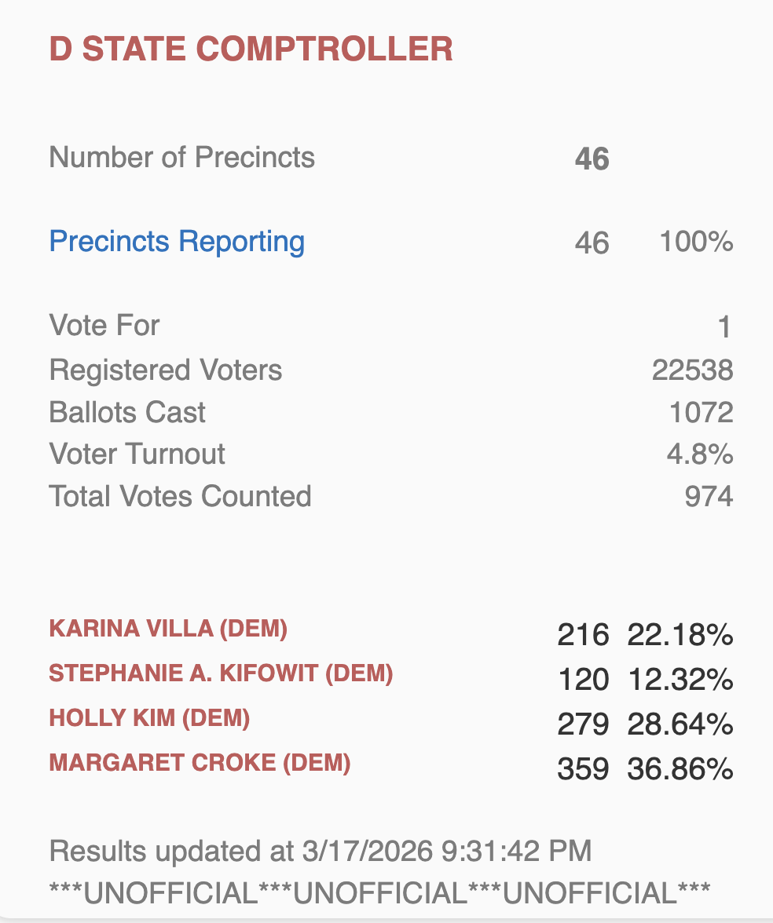Click the Ballots Cast value 1072
The width and height of the screenshot is (773, 923).
[x=701, y=412]
